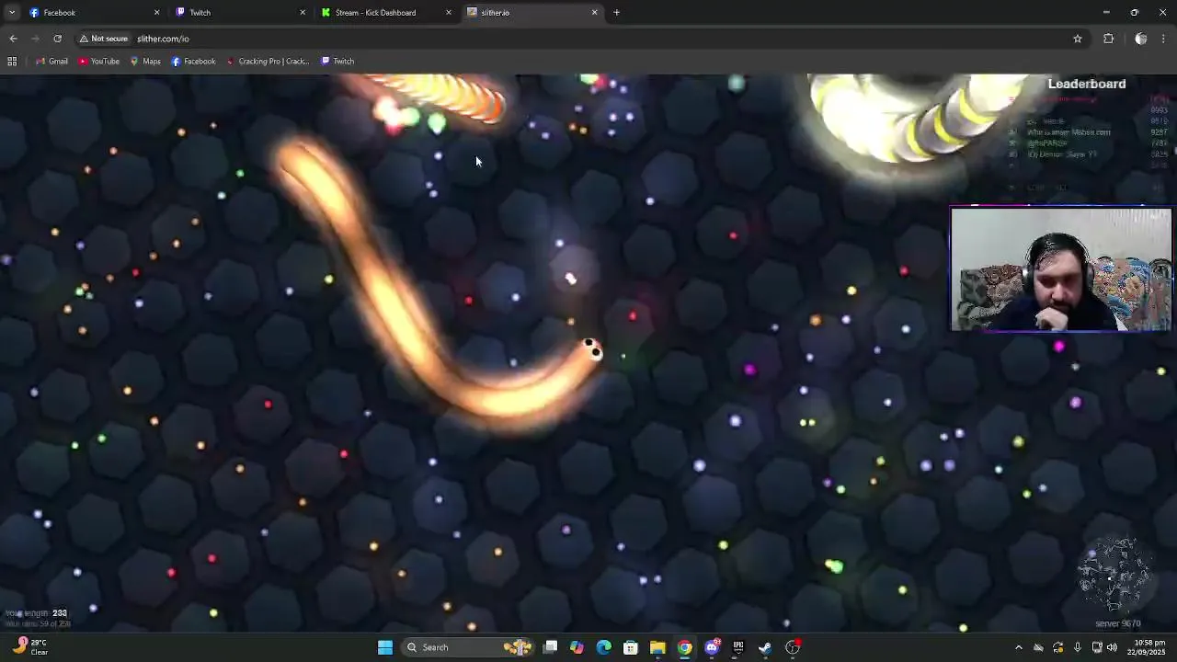
Task: Open Epic Games Launcher from the taskbar
Action: point(738,647)
